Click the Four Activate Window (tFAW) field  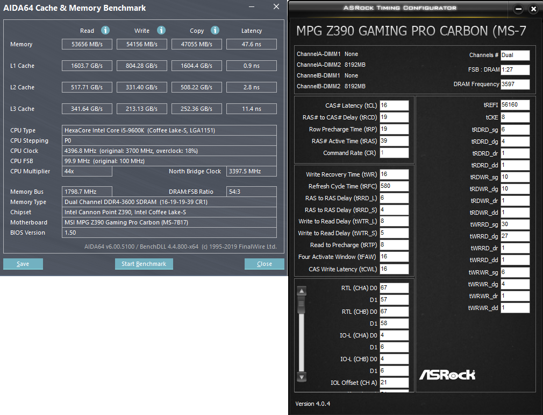click(x=394, y=257)
